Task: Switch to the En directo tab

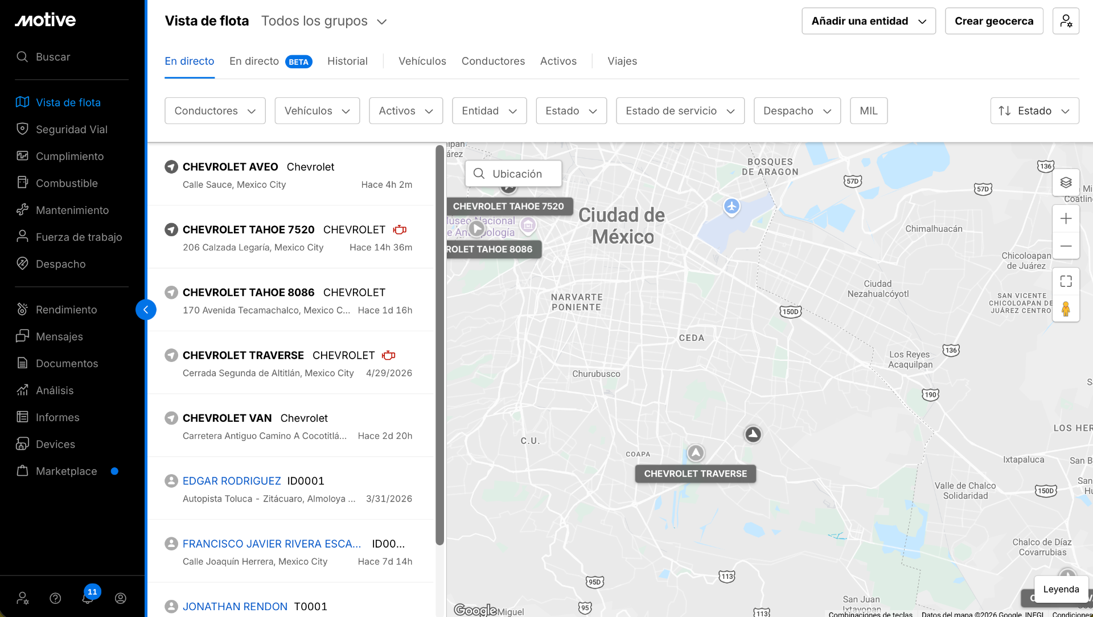Action: click(190, 61)
